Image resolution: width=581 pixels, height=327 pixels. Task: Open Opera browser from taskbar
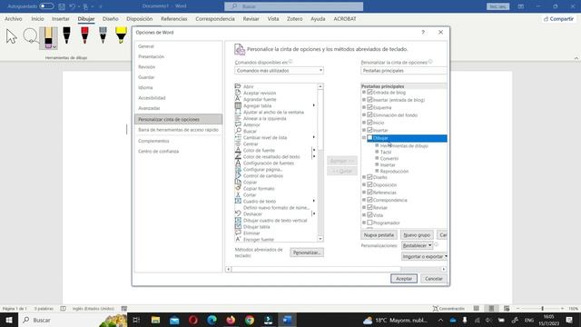(x=193, y=320)
